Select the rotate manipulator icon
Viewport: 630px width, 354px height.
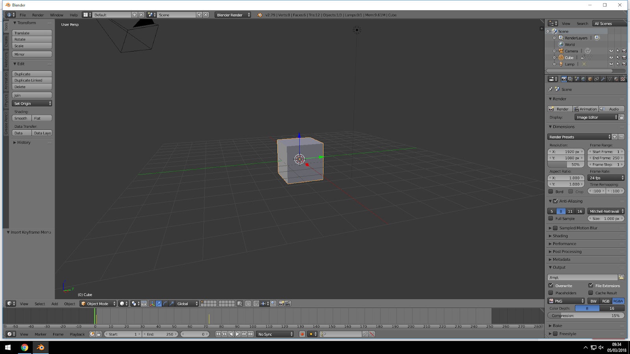[x=165, y=303]
